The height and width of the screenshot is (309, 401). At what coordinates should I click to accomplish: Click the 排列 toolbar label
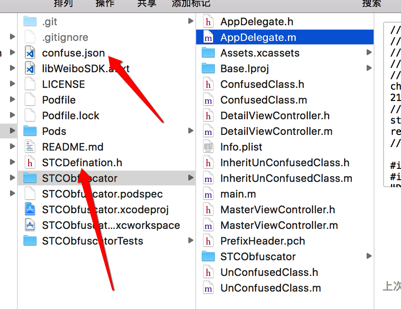click(63, 3)
